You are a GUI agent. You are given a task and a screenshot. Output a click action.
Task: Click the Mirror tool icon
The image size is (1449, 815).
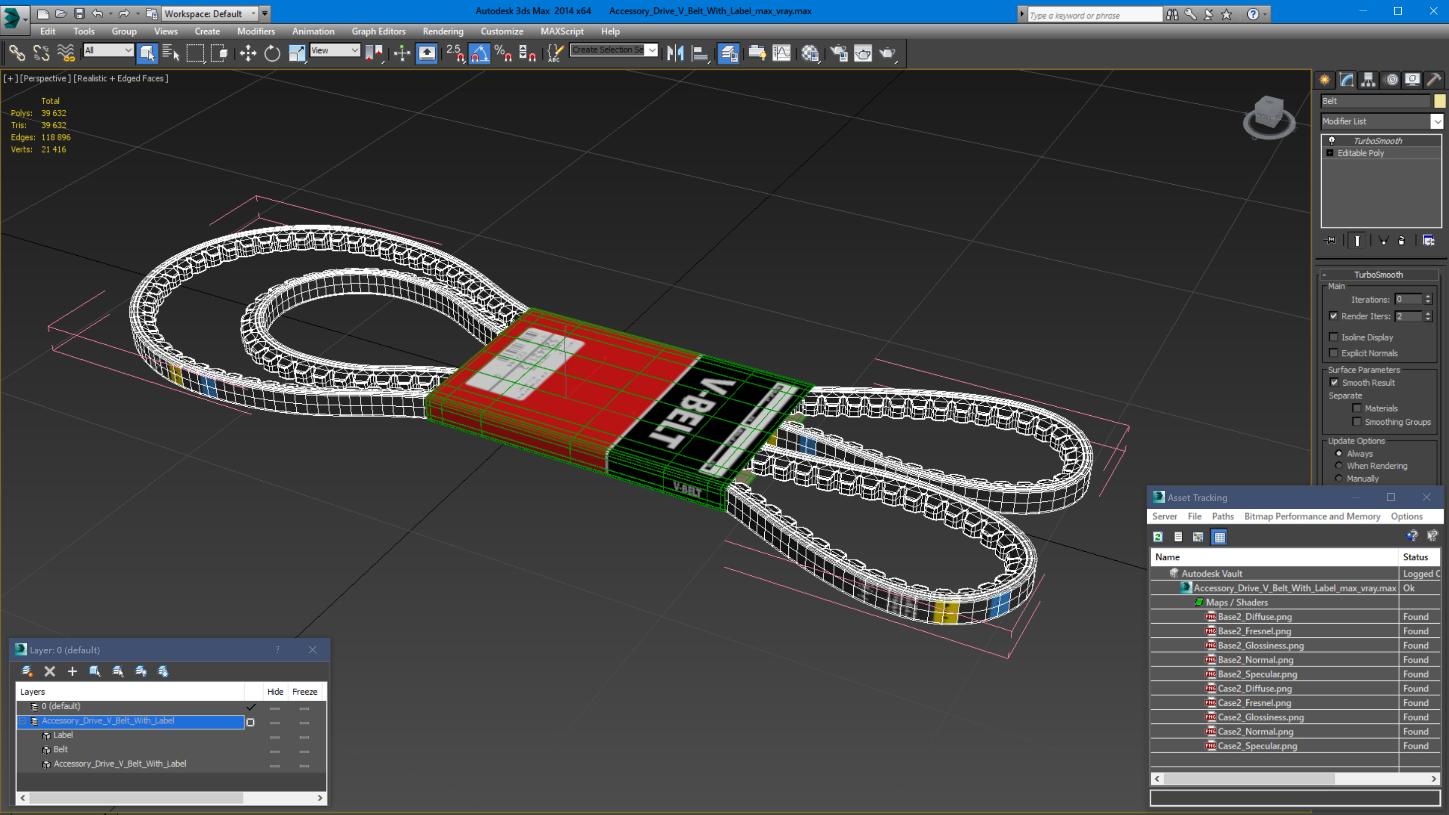tap(675, 53)
